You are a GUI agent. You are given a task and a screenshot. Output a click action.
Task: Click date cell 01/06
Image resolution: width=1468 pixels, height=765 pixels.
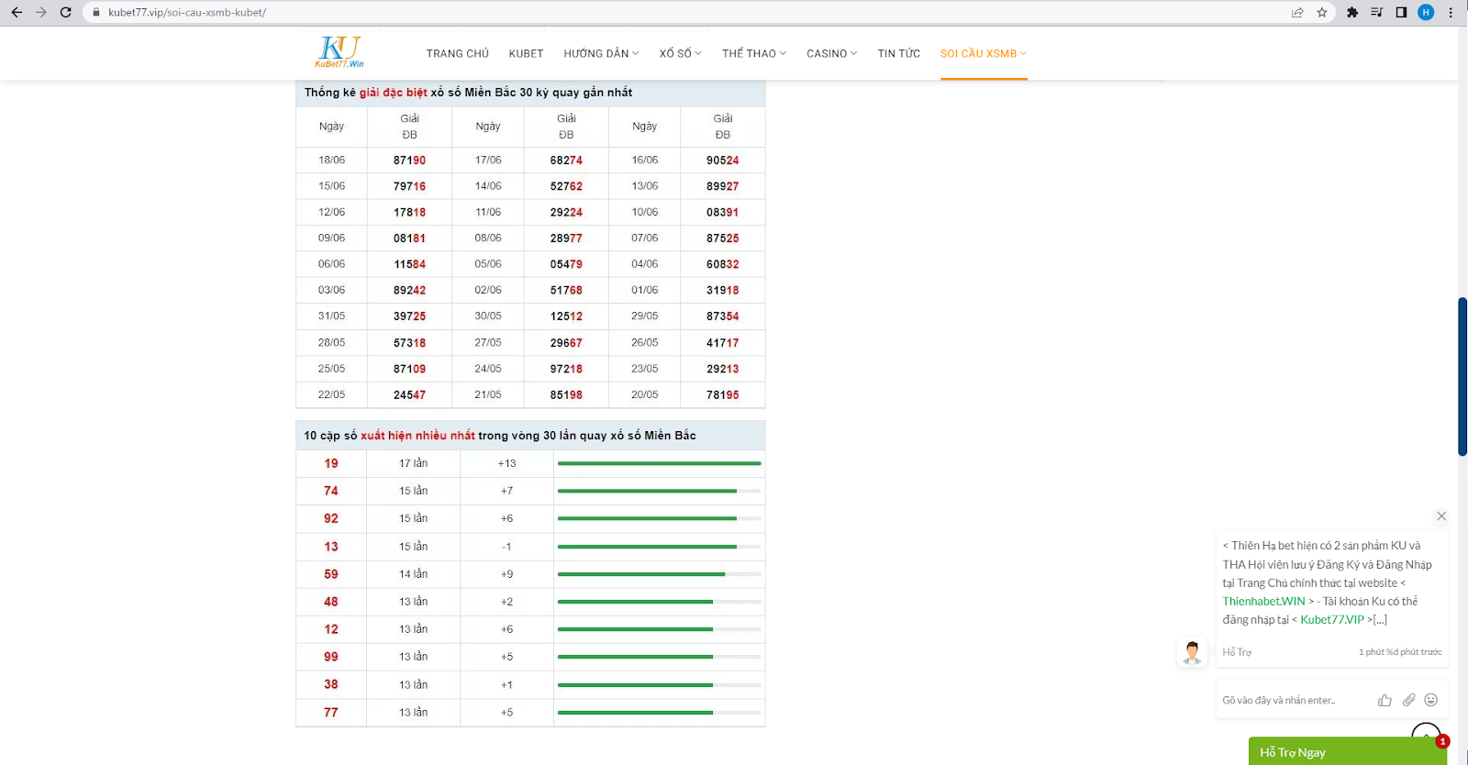click(645, 290)
